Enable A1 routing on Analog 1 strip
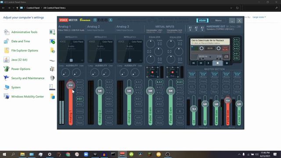 (x=80, y=82)
